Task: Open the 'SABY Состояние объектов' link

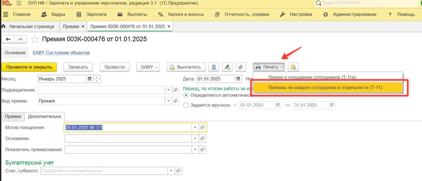Action: coord(61,53)
